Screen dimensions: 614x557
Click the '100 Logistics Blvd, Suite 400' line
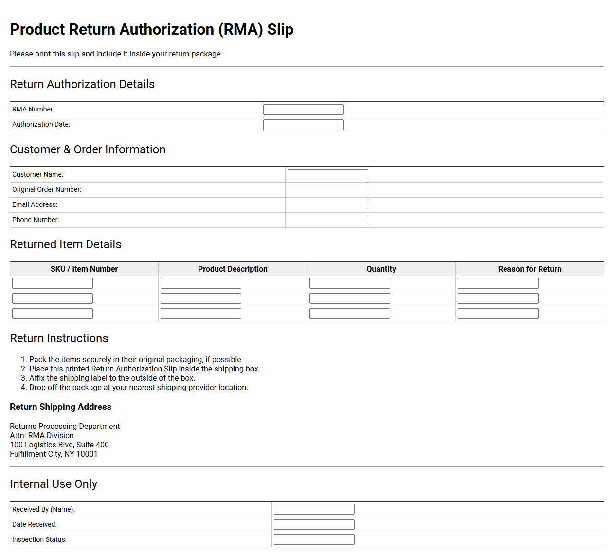59,445
